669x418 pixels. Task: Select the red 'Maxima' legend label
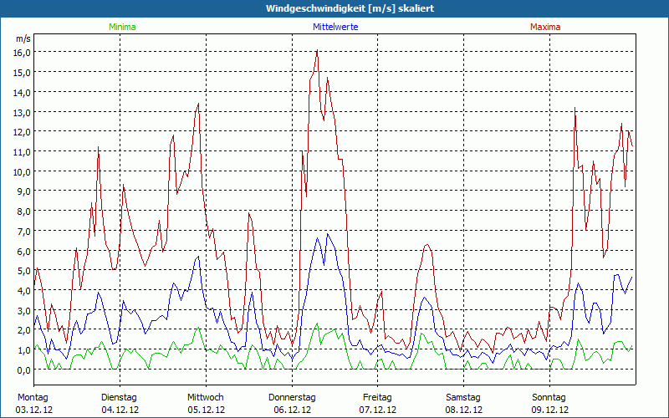coord(545,27)
